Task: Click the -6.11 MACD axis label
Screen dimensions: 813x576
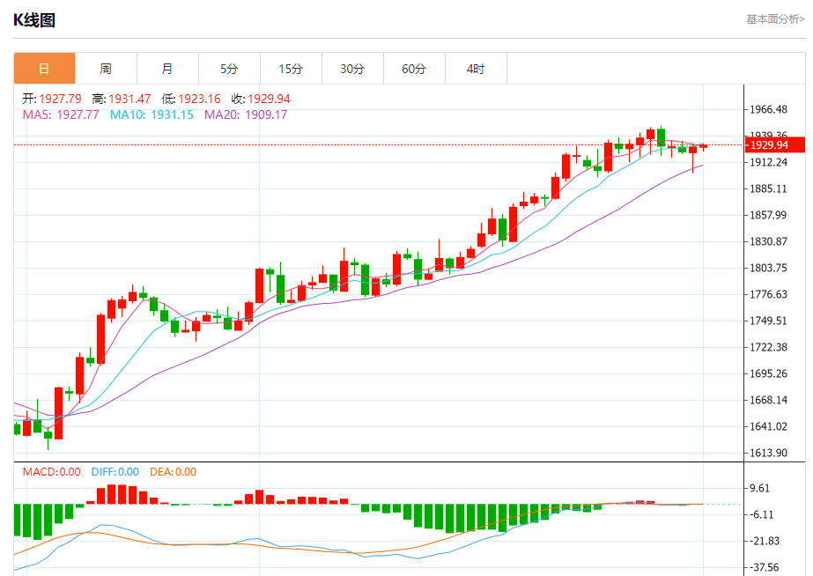Action: pos(762,515)
